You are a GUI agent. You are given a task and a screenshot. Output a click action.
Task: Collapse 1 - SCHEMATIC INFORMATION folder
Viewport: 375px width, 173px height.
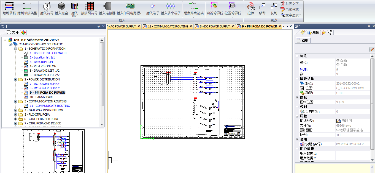[16, 49]
